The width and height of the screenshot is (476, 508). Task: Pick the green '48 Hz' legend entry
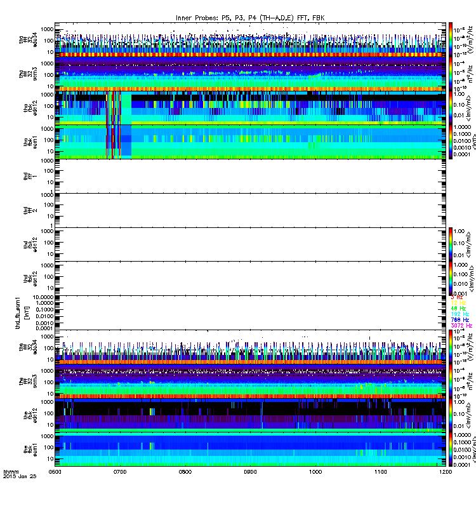pos(458,309)
